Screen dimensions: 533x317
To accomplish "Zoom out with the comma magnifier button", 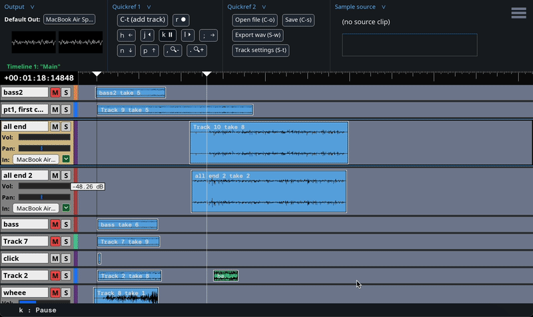I will tap(173, 51).
